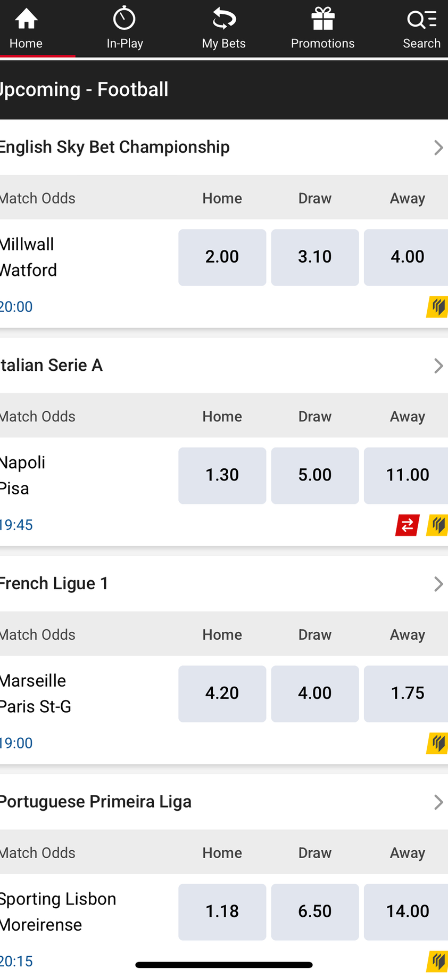The image size is (448, 977).
Task: Select Paris St-G away odds 1.75
Action: pyautogui.click(x=406, y=694)
